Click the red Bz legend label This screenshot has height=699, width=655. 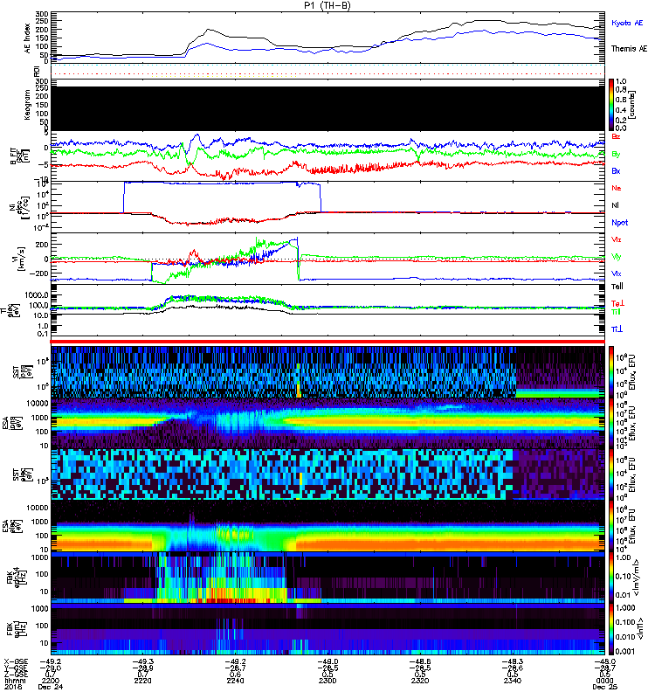[616, 136]
